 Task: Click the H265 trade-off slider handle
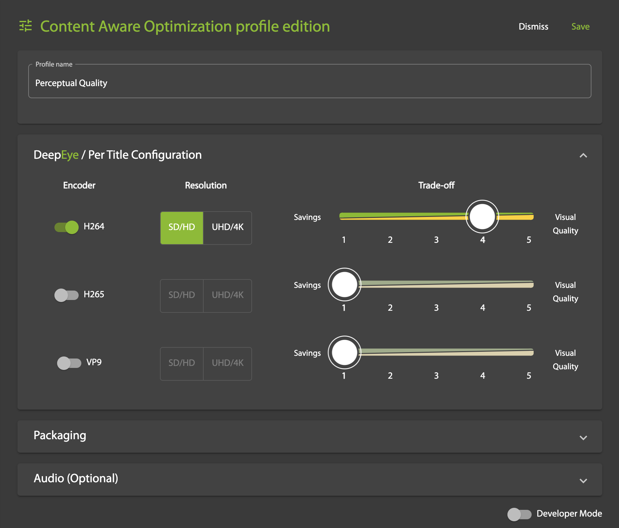[344, 285]
